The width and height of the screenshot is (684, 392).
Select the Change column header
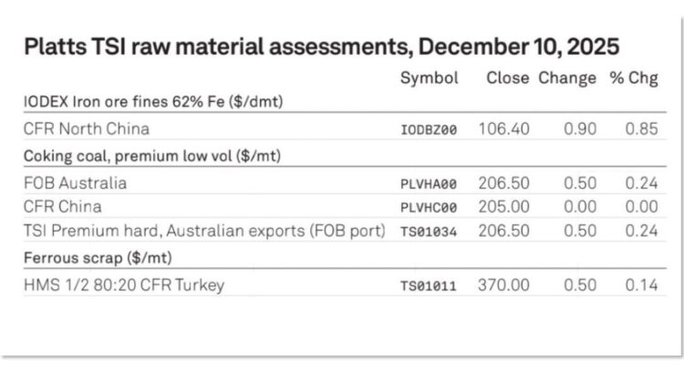tap(566, 78)
